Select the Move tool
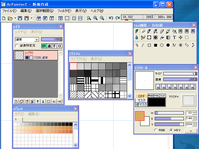This screenshot has width=199, height=149. (x=181, y=37)
